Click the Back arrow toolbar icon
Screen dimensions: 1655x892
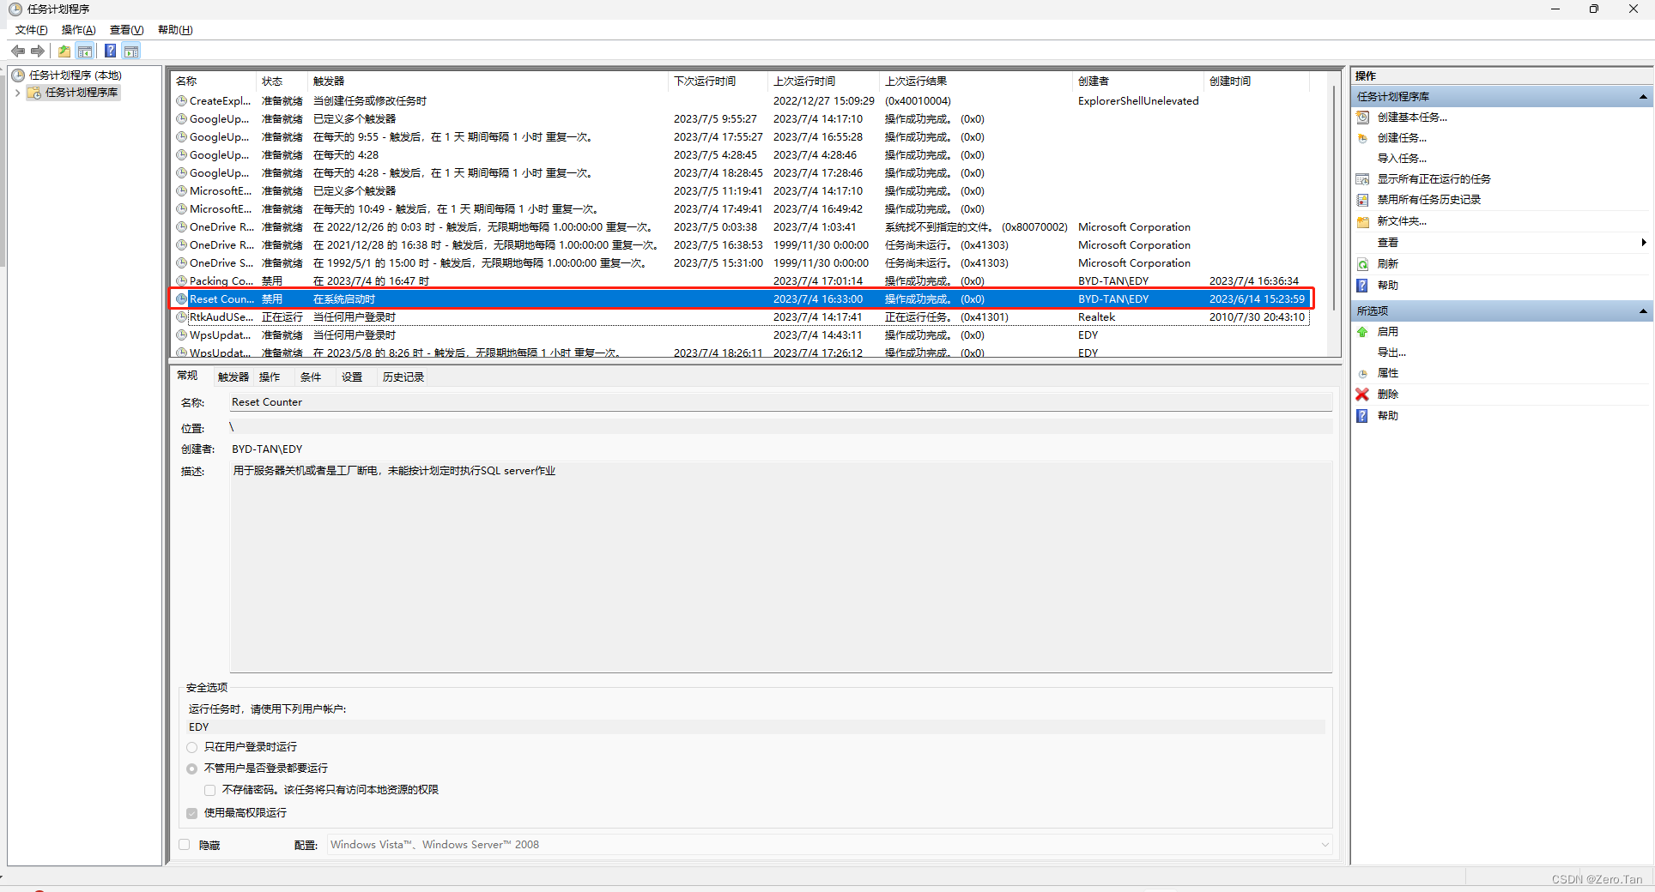point(18,51)
